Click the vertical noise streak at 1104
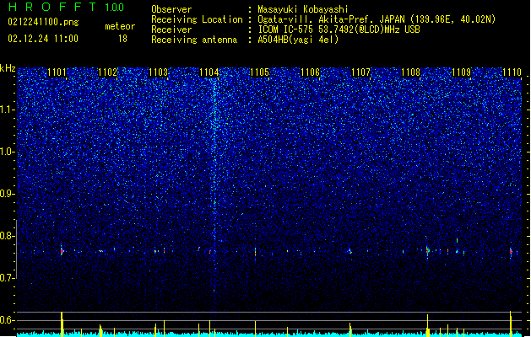The width and height of the screenshot is (531, 337). pos(214,185)
